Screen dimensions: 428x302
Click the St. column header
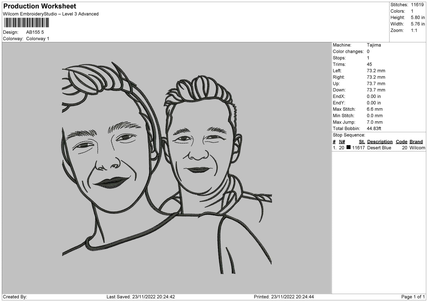click(x=362, y=142)
